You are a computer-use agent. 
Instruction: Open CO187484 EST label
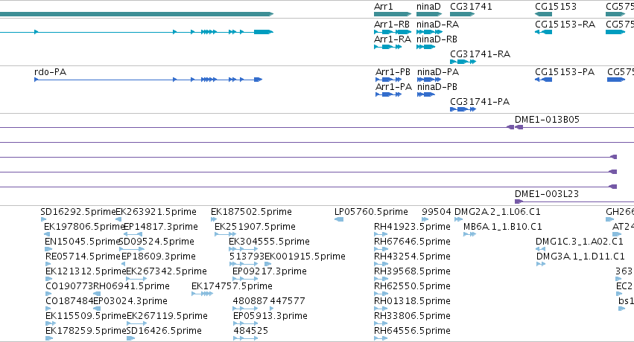click(x=69, y=301)
